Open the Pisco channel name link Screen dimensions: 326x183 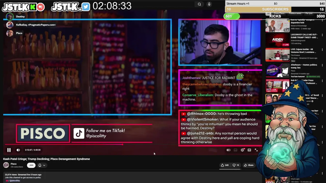pos(13,164)
